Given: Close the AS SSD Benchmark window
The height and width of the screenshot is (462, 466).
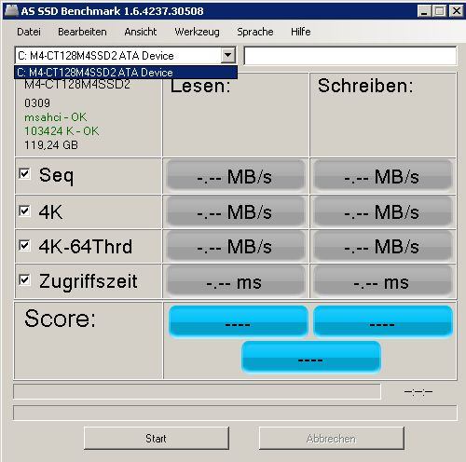Looking at the screenshot, I should (x=457, y=11).
